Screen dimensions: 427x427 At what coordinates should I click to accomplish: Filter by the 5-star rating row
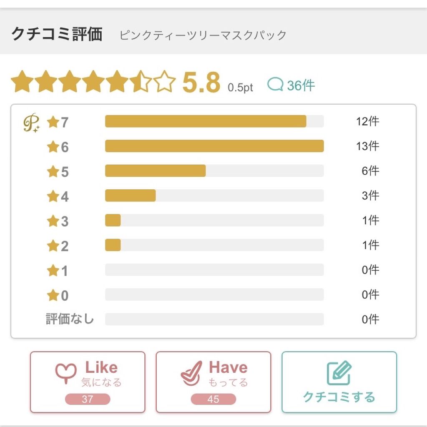point(214,171)
